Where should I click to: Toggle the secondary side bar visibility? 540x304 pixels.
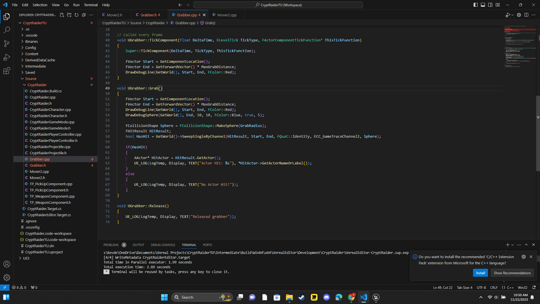[490, 5]
